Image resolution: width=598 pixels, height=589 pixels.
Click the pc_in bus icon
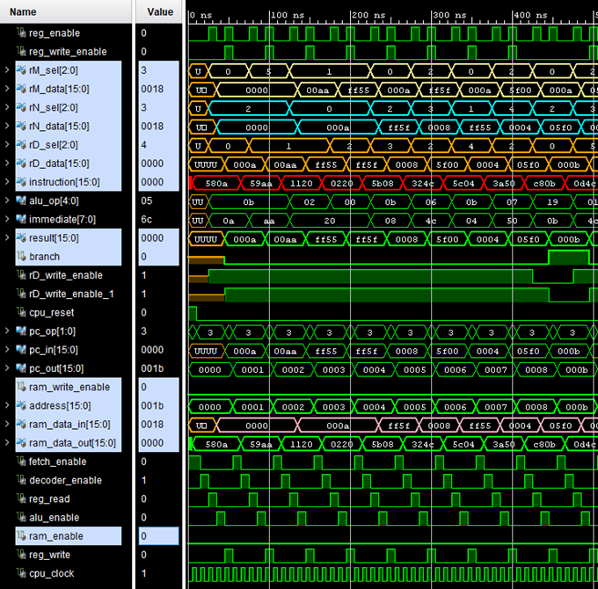(21, 350)
